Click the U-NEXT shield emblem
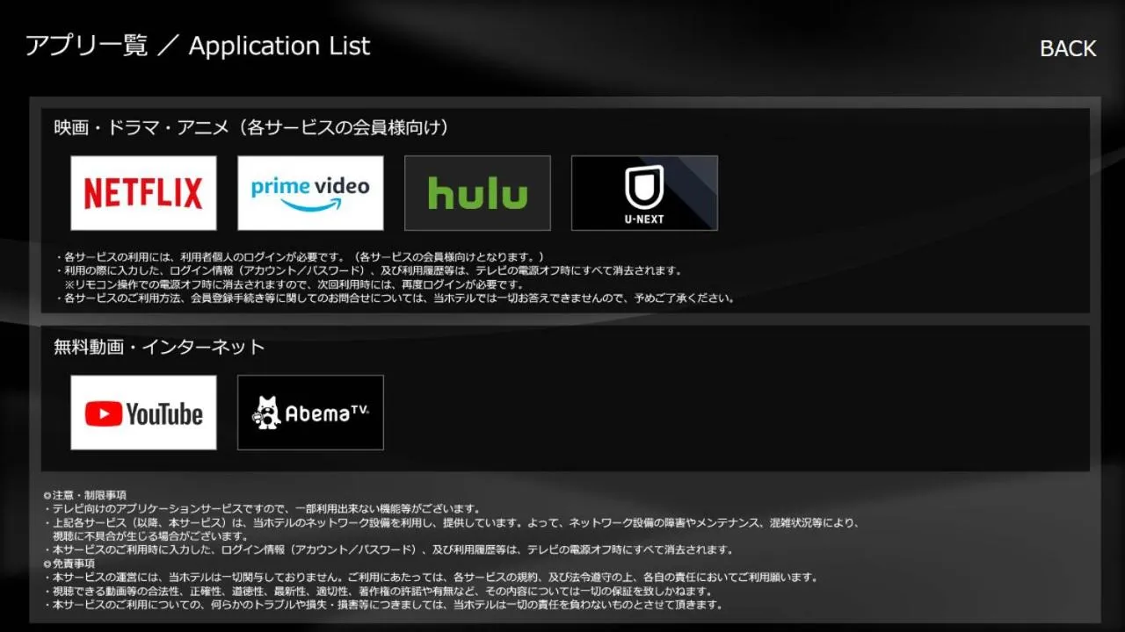Viewport: 1125px width, 632px height. tap(643, 186)
